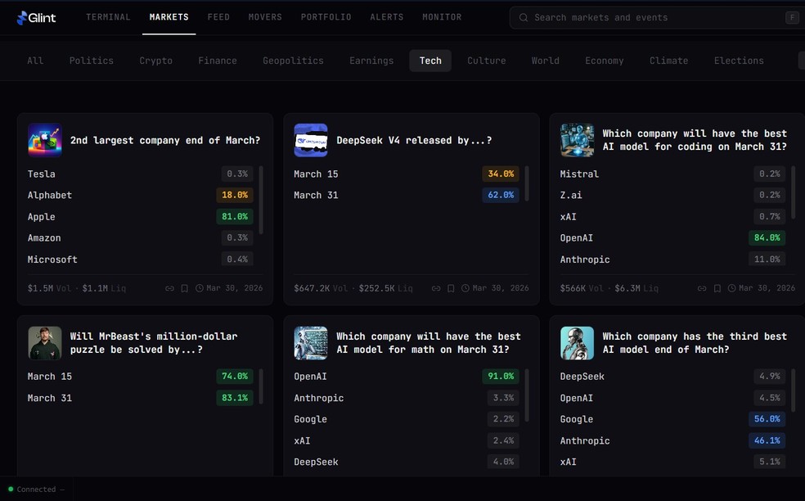This screenshot has height=501, width=805.
Task: Click the search magnifier icon
Action: pos(523,17)
